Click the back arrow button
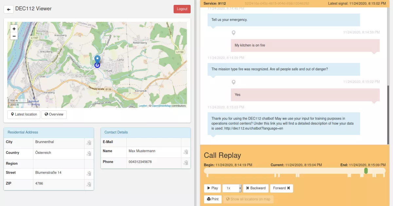Image resolution: width=393 pixels, height=206 pixels. pos(9,9)
